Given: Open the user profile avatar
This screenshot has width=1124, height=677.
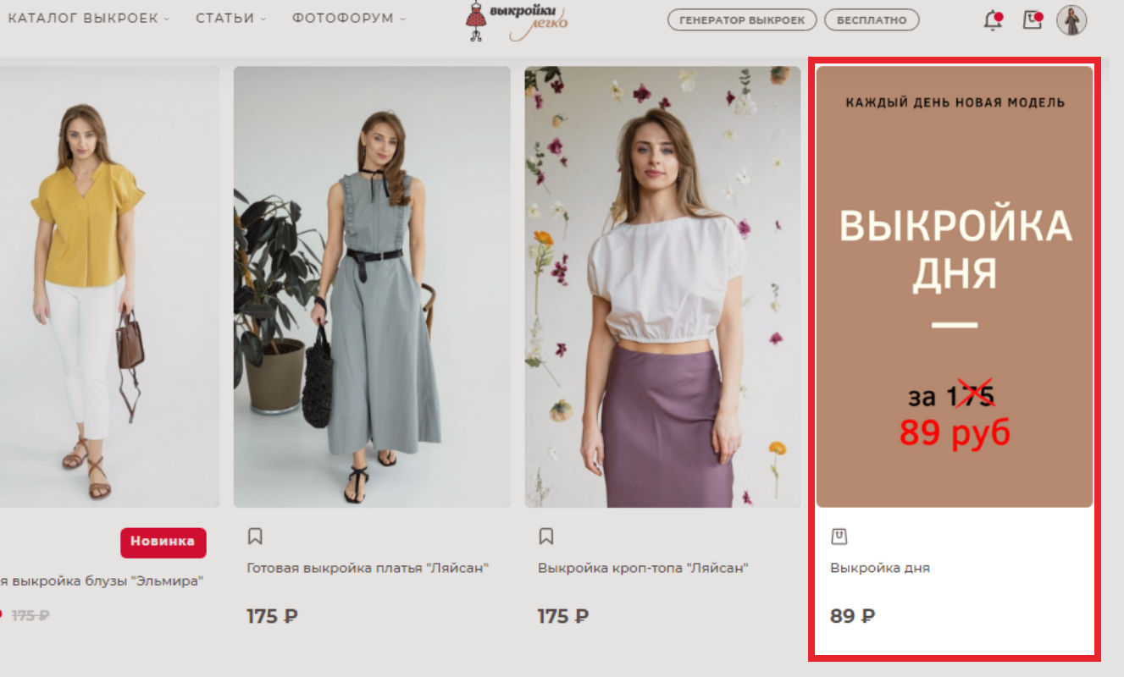Looking at the screenshot, I should [x=1071, y=20].
